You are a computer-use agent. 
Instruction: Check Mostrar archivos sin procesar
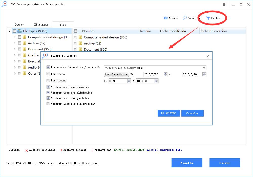48,104
